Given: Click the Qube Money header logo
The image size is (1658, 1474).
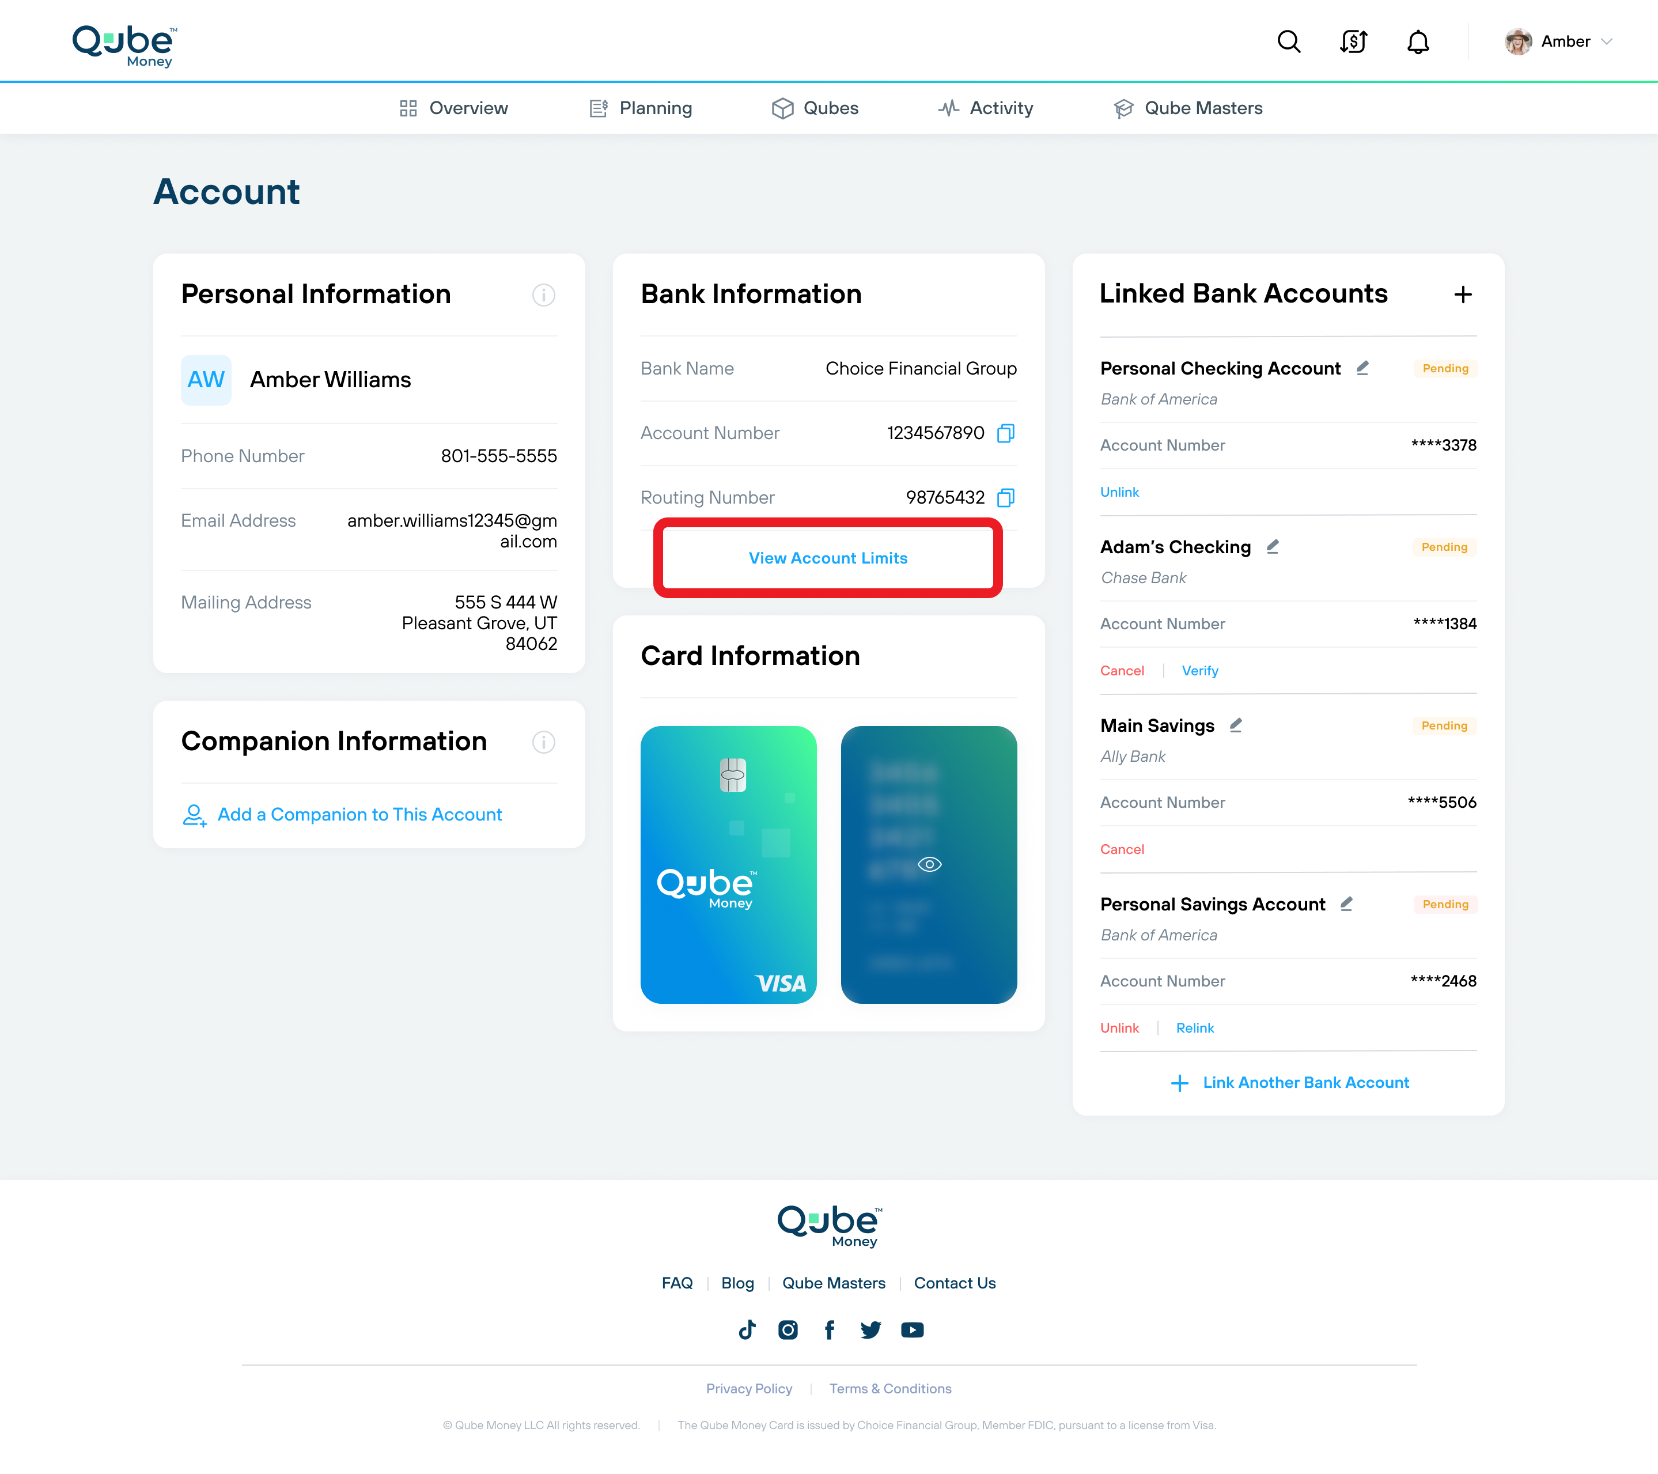Looking at the screenshot, I should point(125,46).
